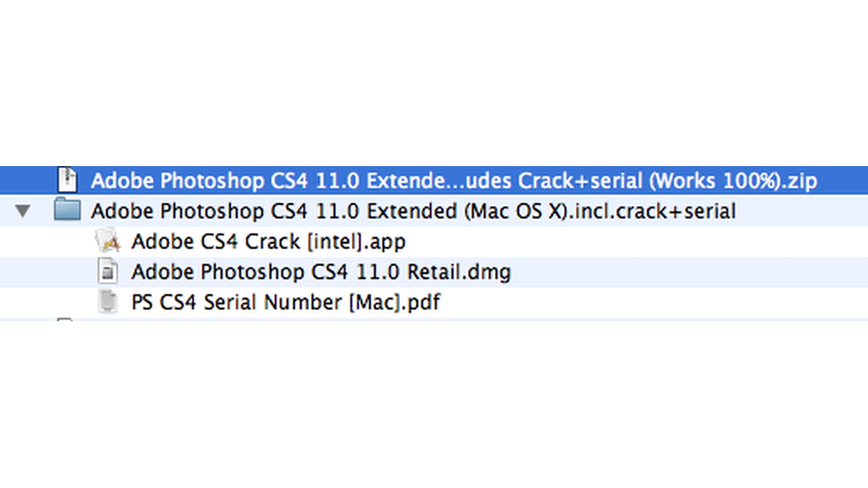Screen dimensions: 868x488
Task: Click blank area right of the folder name
Action: point(802,211)
